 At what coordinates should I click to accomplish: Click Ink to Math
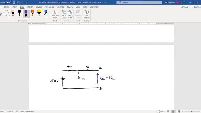(x=70, y=14)
